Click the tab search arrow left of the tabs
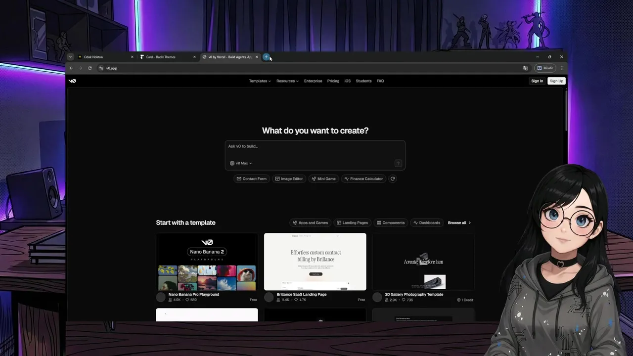633x356 pixels. tap(71, 57)
